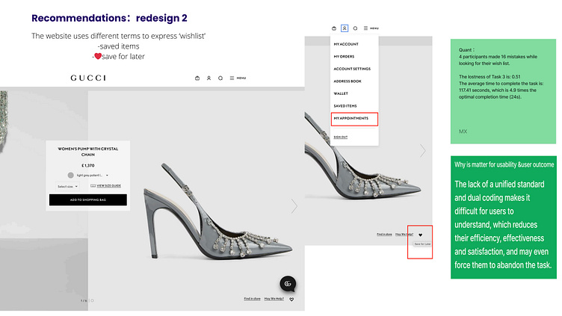This screenshot has width=562, height=316.
Task: Select My Orders in the account menu
Action: (344, 57)
